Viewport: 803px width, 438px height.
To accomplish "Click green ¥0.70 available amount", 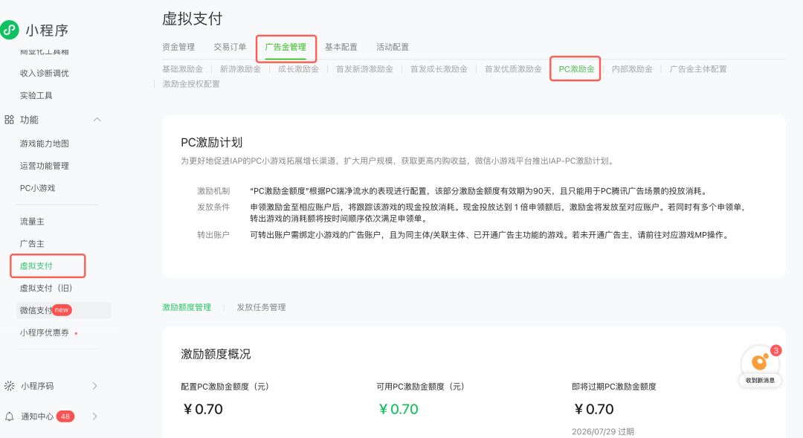I will click(399, 409).
